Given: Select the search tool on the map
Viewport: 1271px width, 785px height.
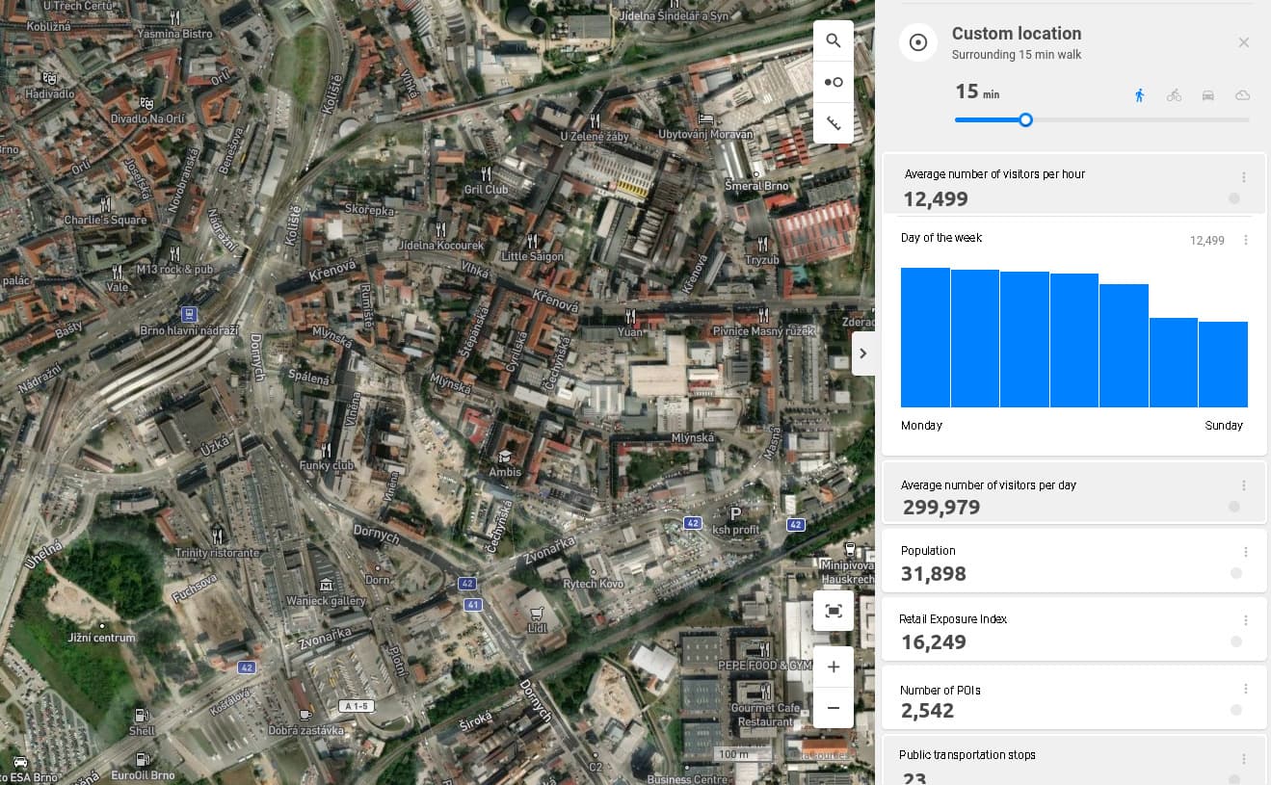Looking at the screenshot, I should pyautogui.click(x=833, y=40).
